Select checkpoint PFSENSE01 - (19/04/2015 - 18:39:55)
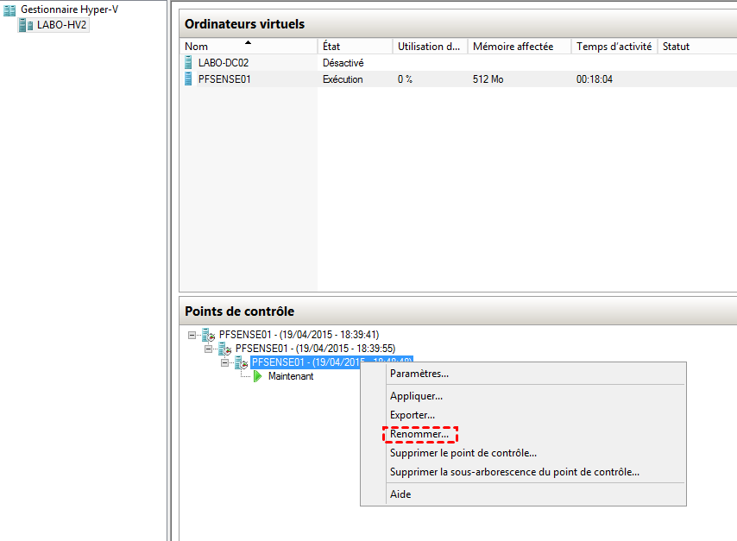This screenshot has height=541, width=737. (315, 349)
